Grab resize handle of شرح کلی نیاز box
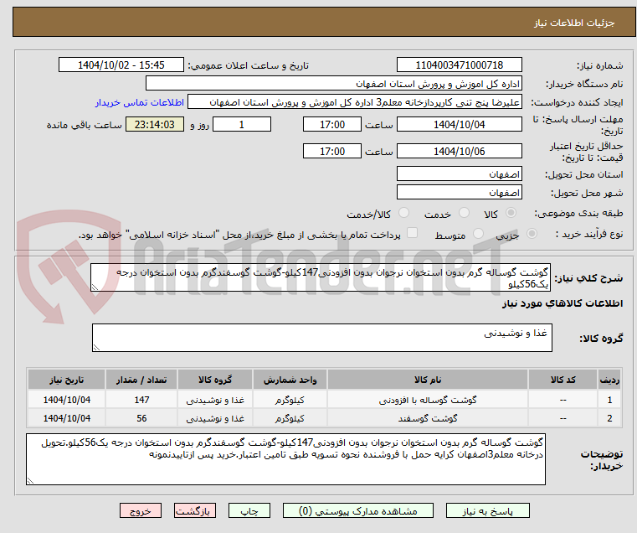The width and height of the screenshot is (637, 533). point(95,287)
